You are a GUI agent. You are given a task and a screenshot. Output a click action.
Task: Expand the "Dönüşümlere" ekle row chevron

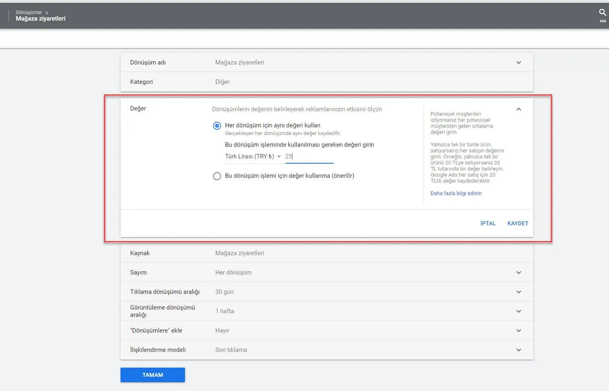point(519,331)
